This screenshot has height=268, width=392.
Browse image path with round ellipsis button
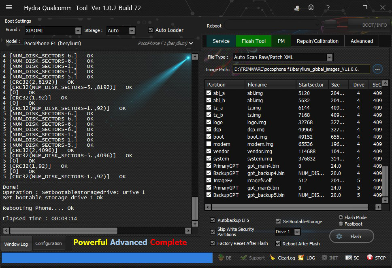coord(377,69)
